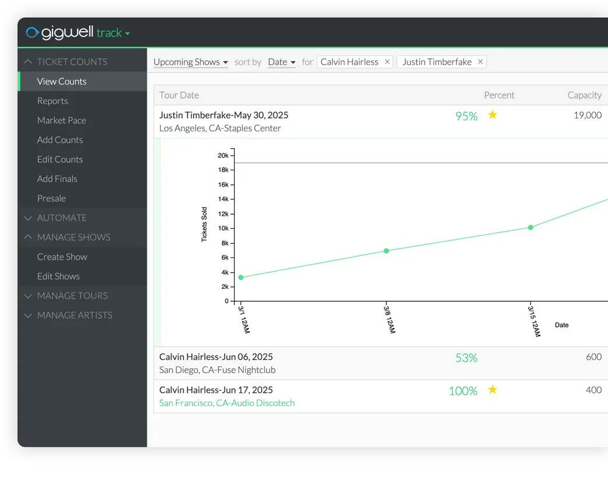
Task: Click the Tour Date column header
Action: tap(179, 95)
